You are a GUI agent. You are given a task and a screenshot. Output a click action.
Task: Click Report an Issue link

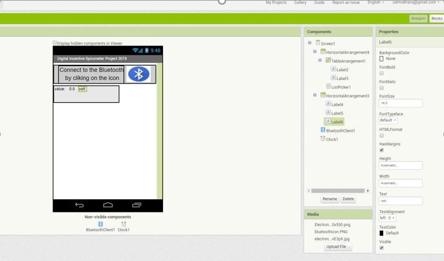click(x=346, y=2)
